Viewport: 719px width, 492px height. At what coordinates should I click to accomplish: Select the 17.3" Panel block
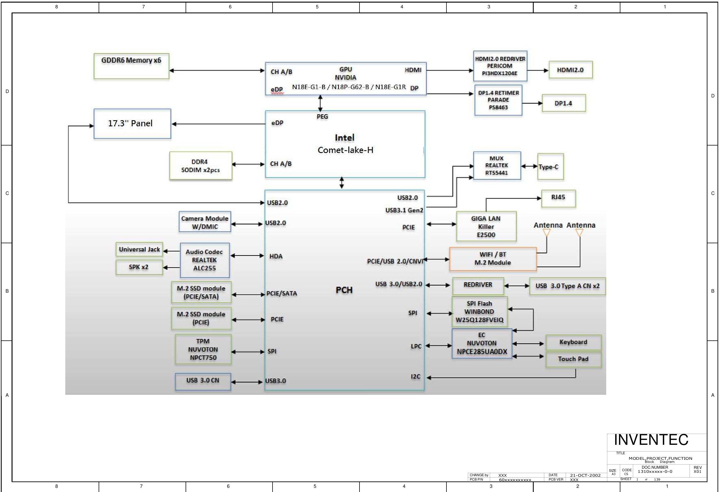pyautogui.click(x=132, y=124)
